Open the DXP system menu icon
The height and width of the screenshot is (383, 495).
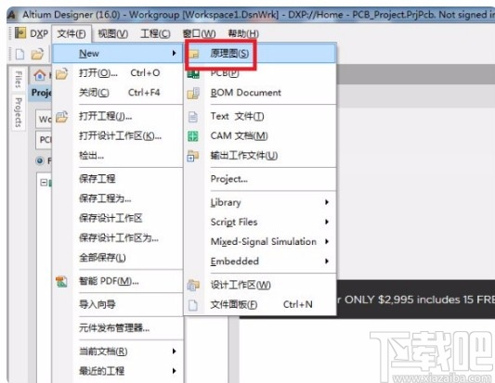point(20,33)
